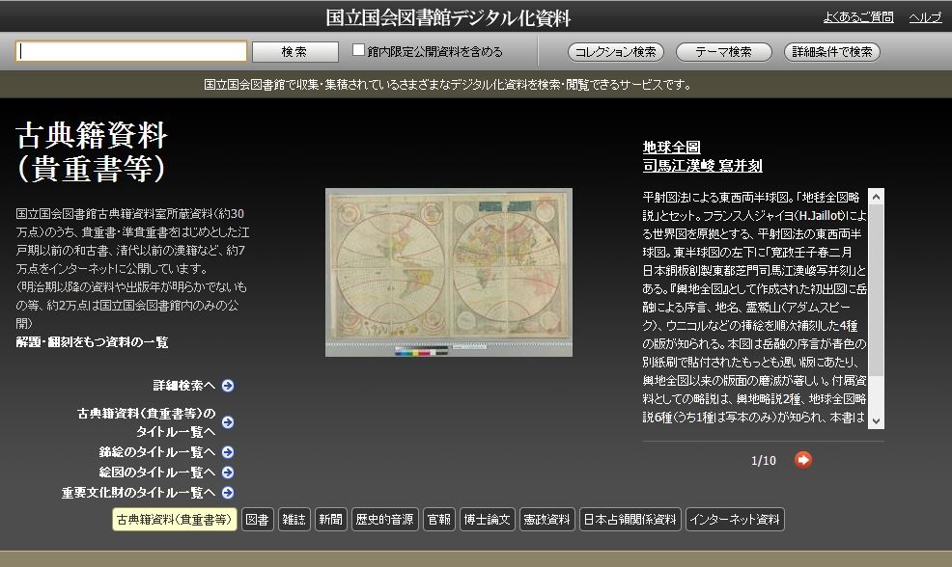
Task: Open the 地球全圖 title link
Action: click(x=671, y=148)
